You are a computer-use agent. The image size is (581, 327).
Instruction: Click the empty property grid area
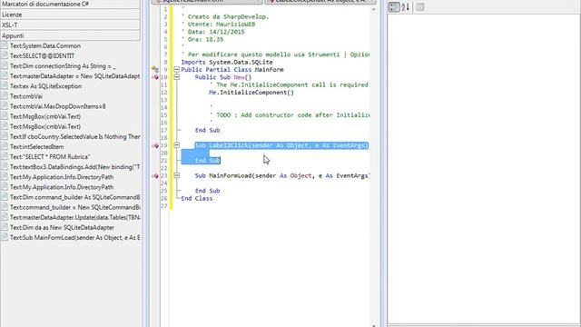tap(484, 169)
